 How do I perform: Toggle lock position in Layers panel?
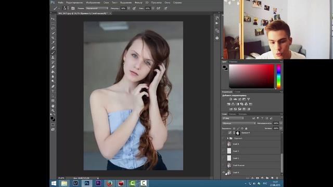(242, 128)
